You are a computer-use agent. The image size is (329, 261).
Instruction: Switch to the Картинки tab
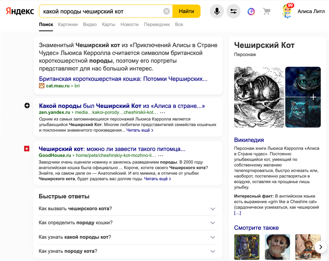click(x=68, y=24)
